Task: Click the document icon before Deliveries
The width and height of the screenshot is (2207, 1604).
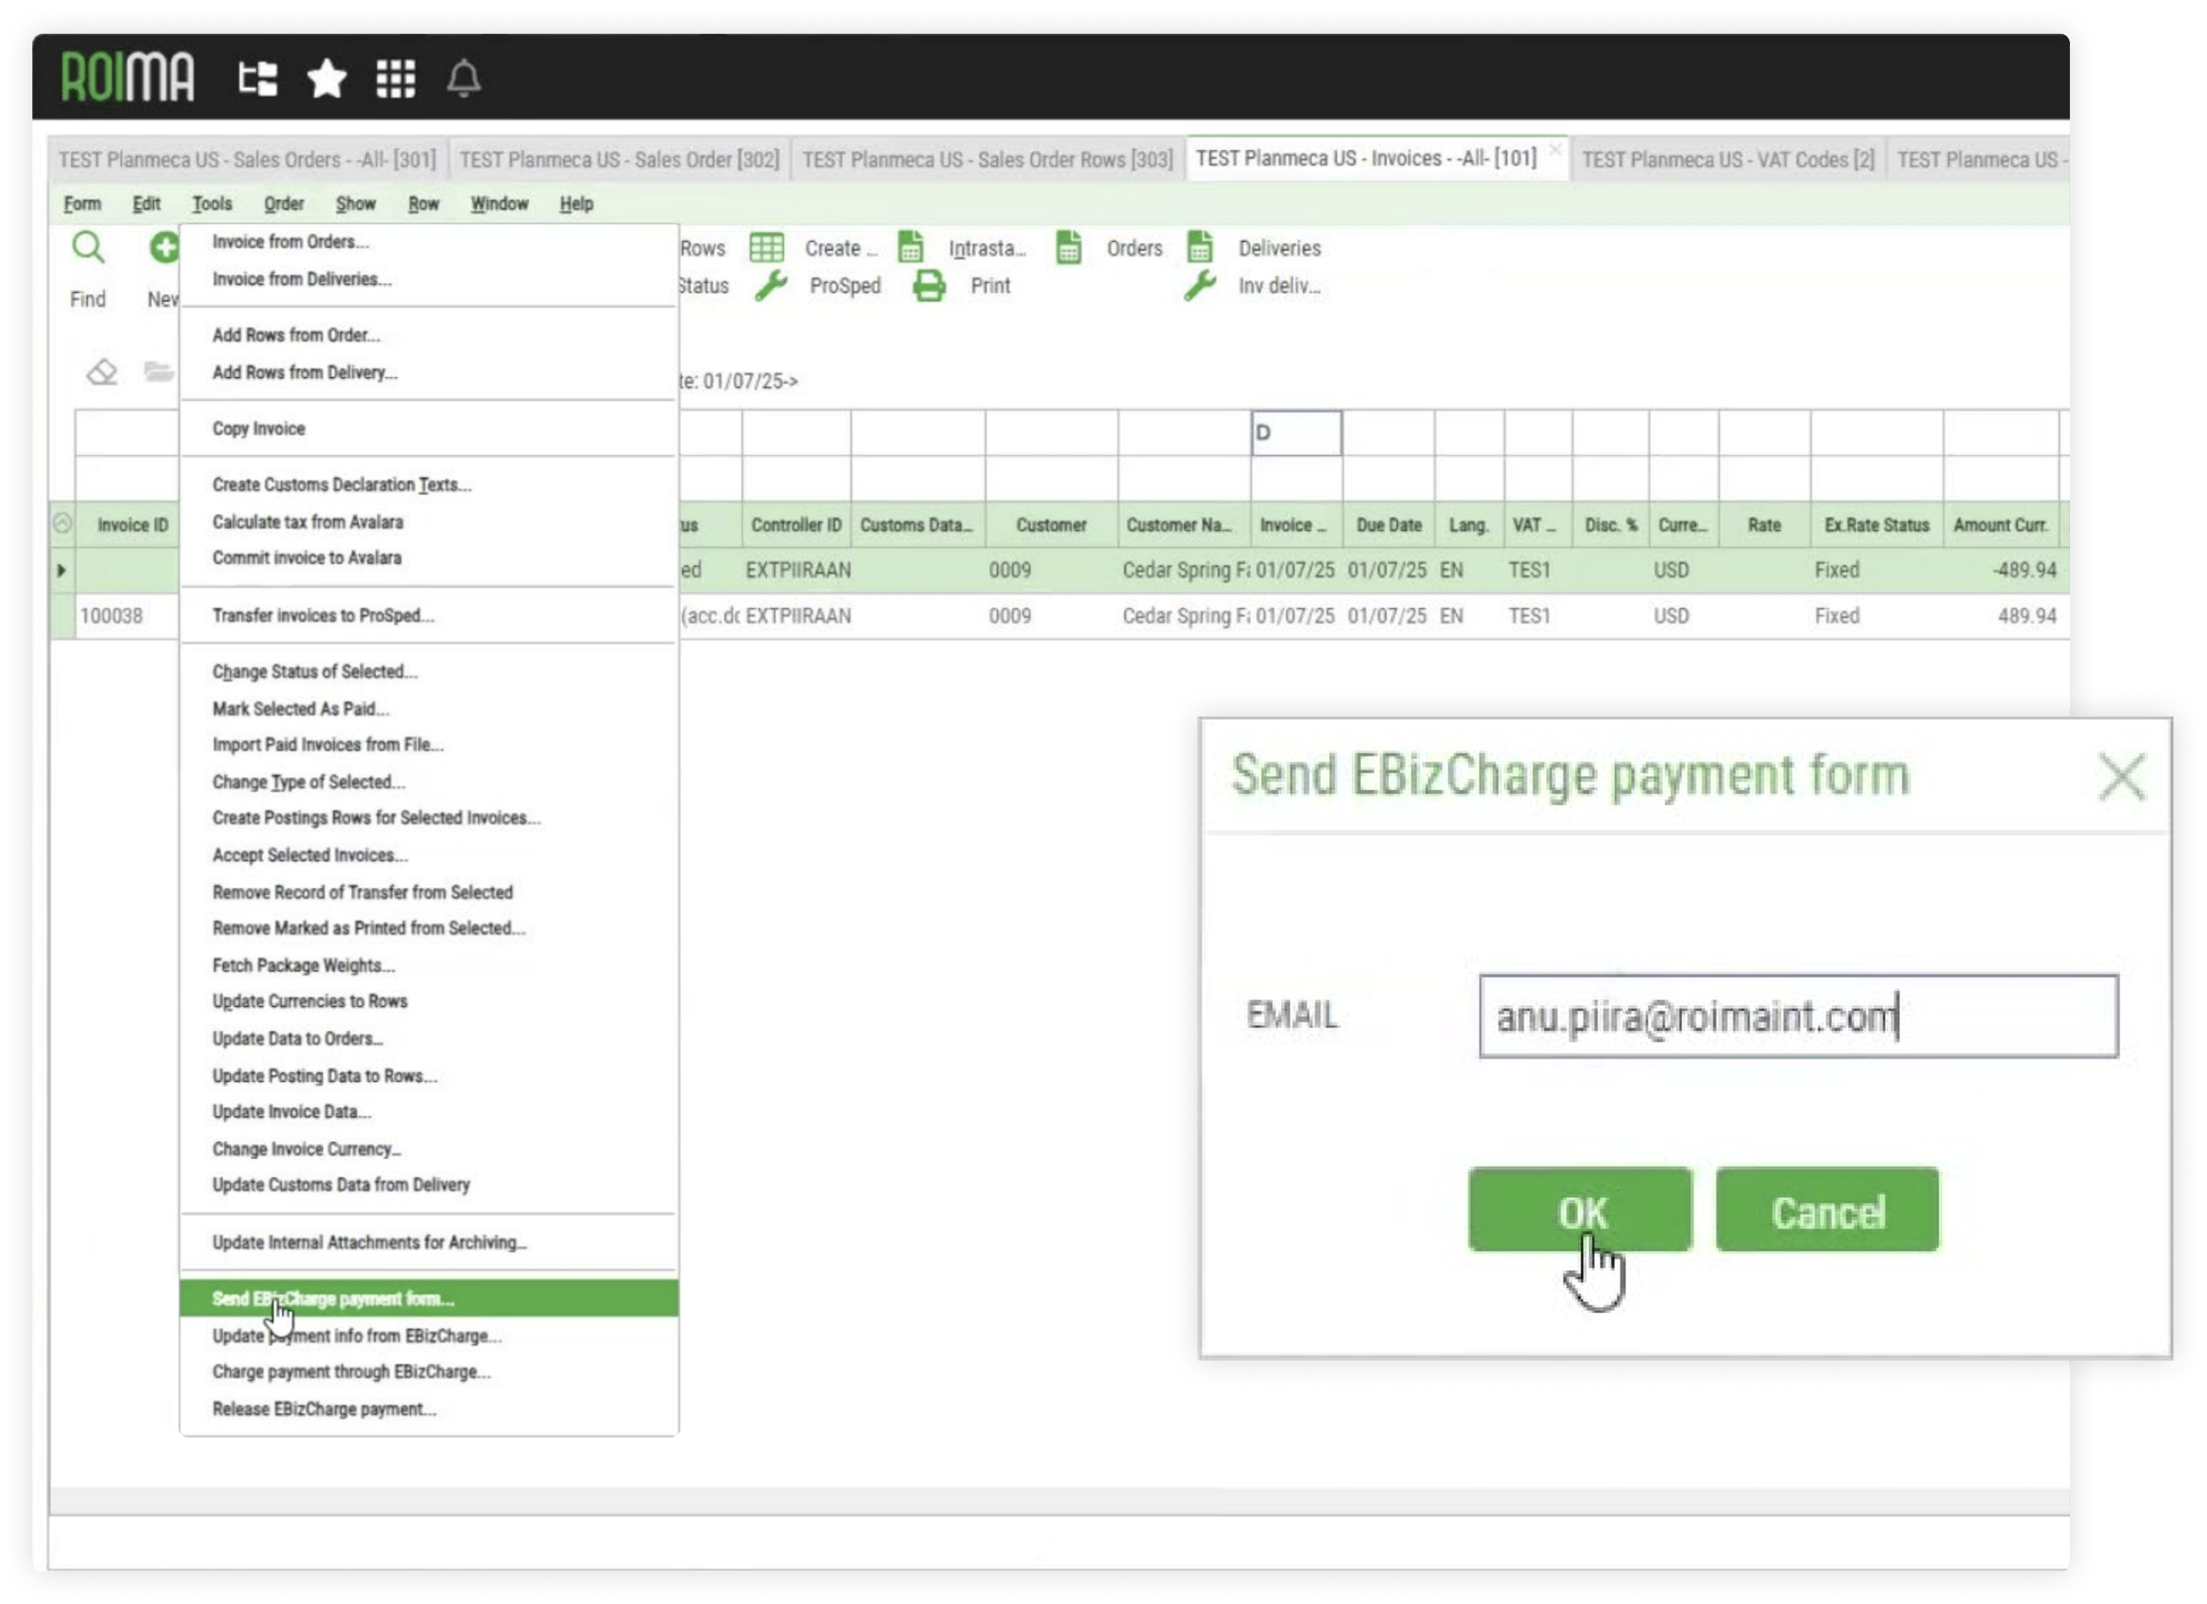Action: tap(1200, 247)
